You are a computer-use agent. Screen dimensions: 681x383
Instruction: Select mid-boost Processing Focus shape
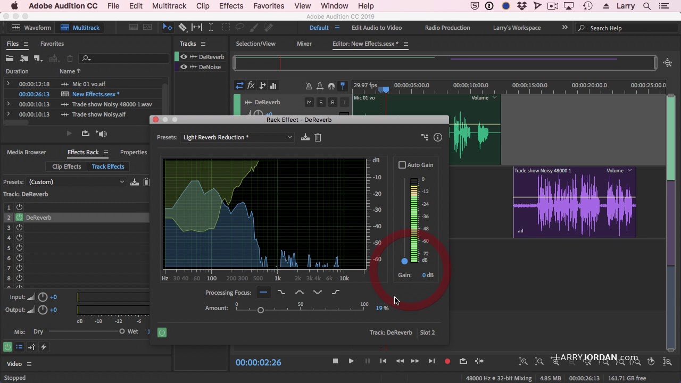point(300,292)
